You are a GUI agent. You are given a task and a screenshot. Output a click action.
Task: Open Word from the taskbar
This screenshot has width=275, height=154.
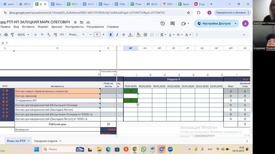click(153, 149)
